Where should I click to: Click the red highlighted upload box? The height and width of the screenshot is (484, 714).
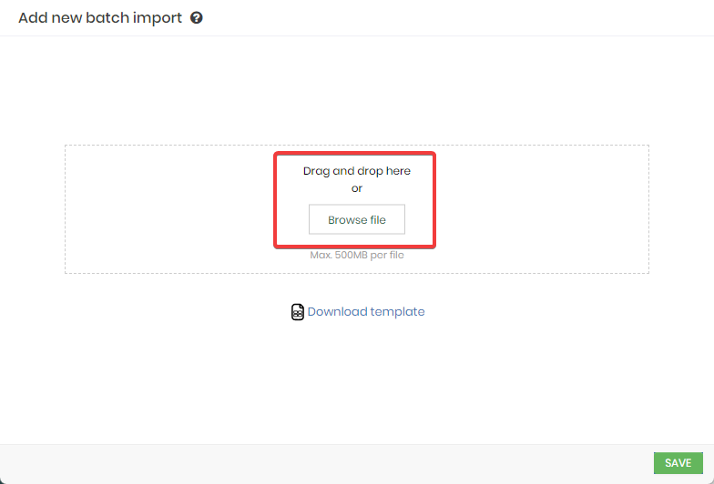click(355, 200)
